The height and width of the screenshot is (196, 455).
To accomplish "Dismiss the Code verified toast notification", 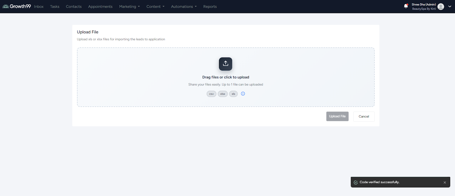I will tap(445, 182).
